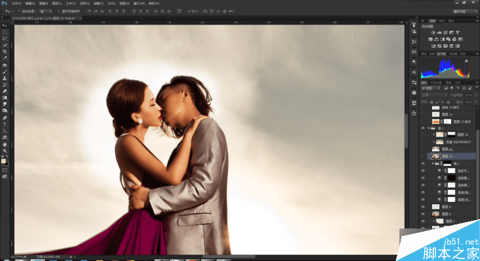480x261 pixels.
Task: Open the 图像(I) menu
Action: (x=43, y=4)
